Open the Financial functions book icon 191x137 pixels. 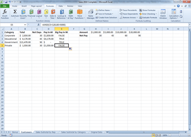point(32,12)
